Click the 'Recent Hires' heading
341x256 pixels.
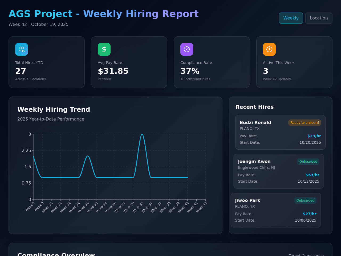tap(254, 107)
